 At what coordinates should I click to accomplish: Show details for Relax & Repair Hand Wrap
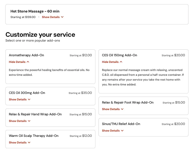(20, 121)
